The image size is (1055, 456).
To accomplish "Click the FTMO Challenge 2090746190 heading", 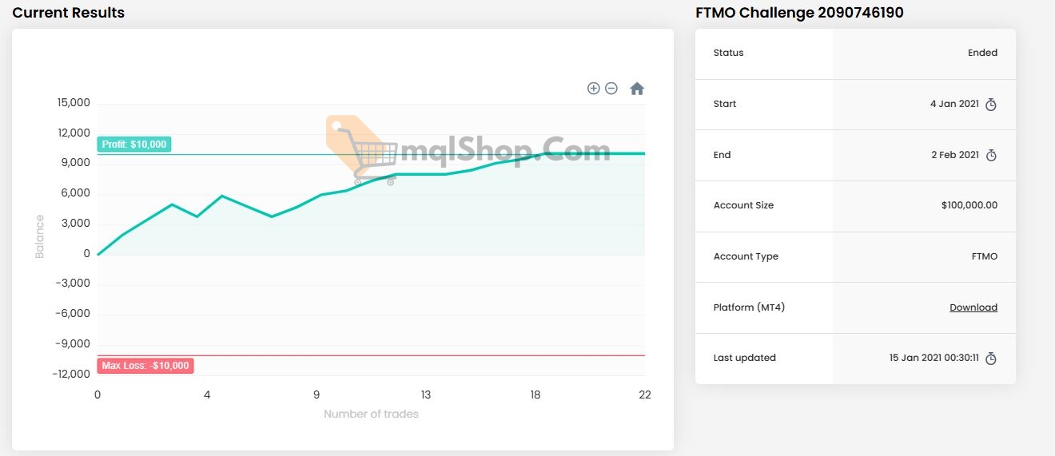I will coord(799,13).
